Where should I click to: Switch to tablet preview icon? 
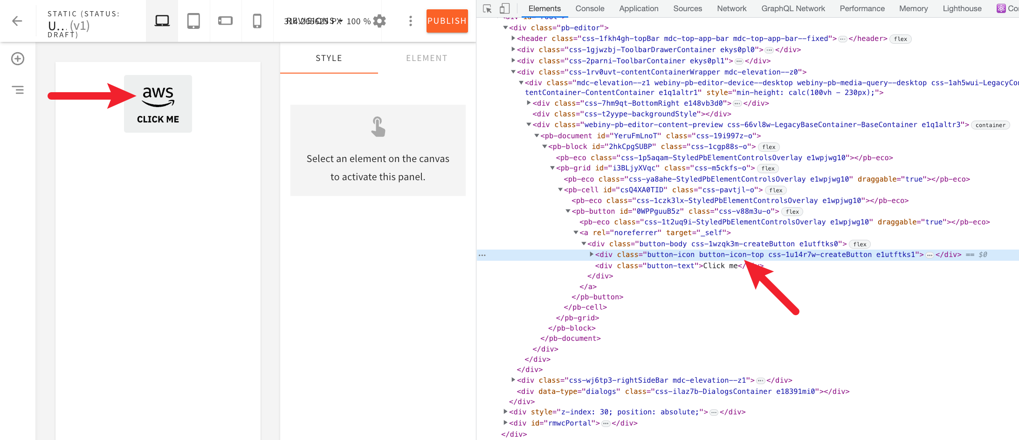[x=193, y=20]
